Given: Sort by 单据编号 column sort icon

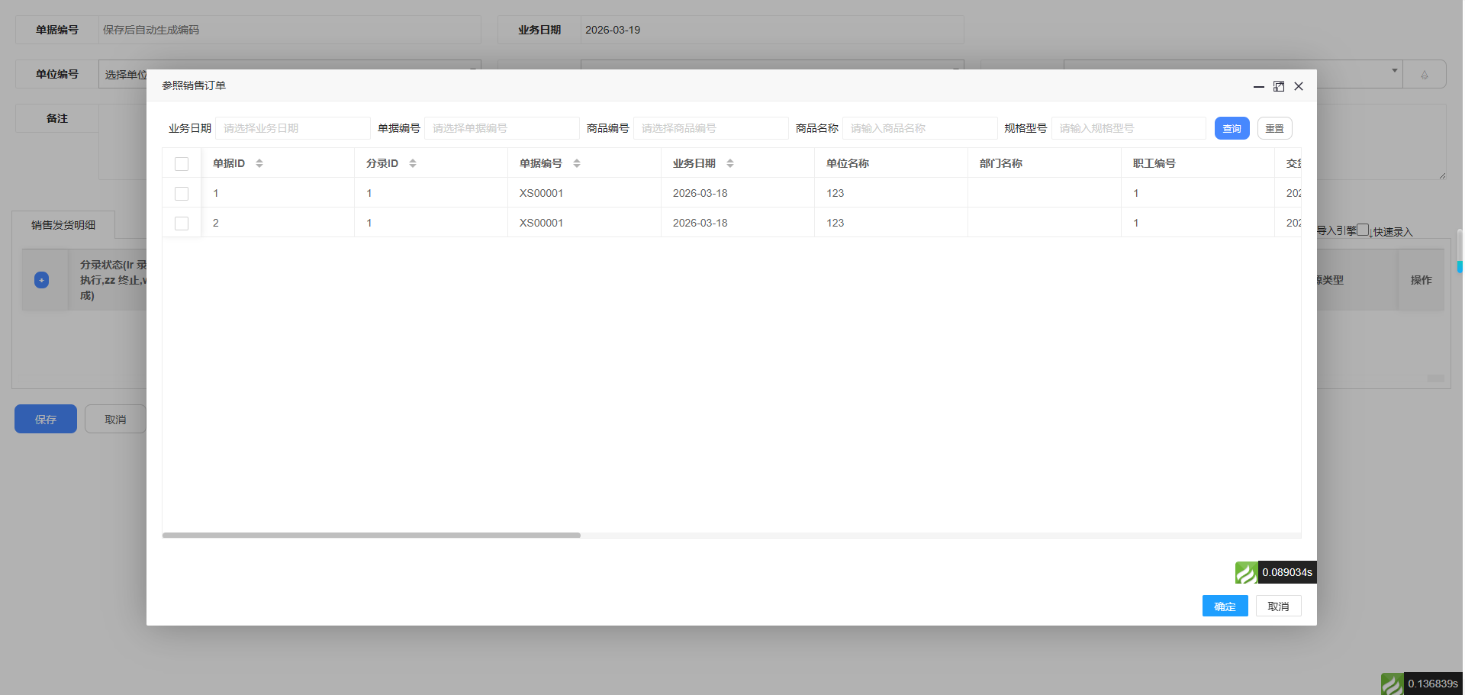Looking at the screenshot, I should pos(577,163).
